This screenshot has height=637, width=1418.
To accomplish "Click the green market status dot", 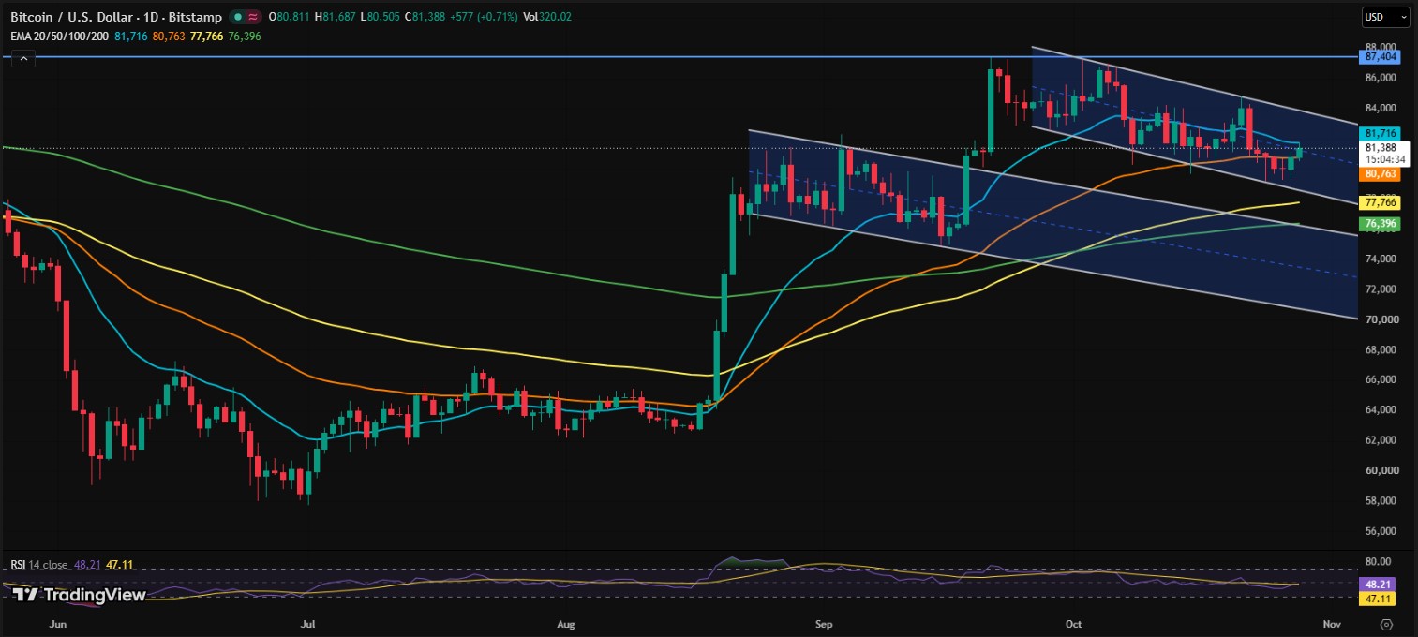I will coord(239,17).
